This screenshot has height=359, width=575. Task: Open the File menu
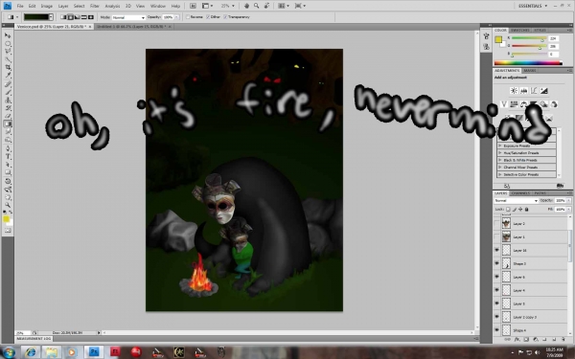tap(20, 6)
